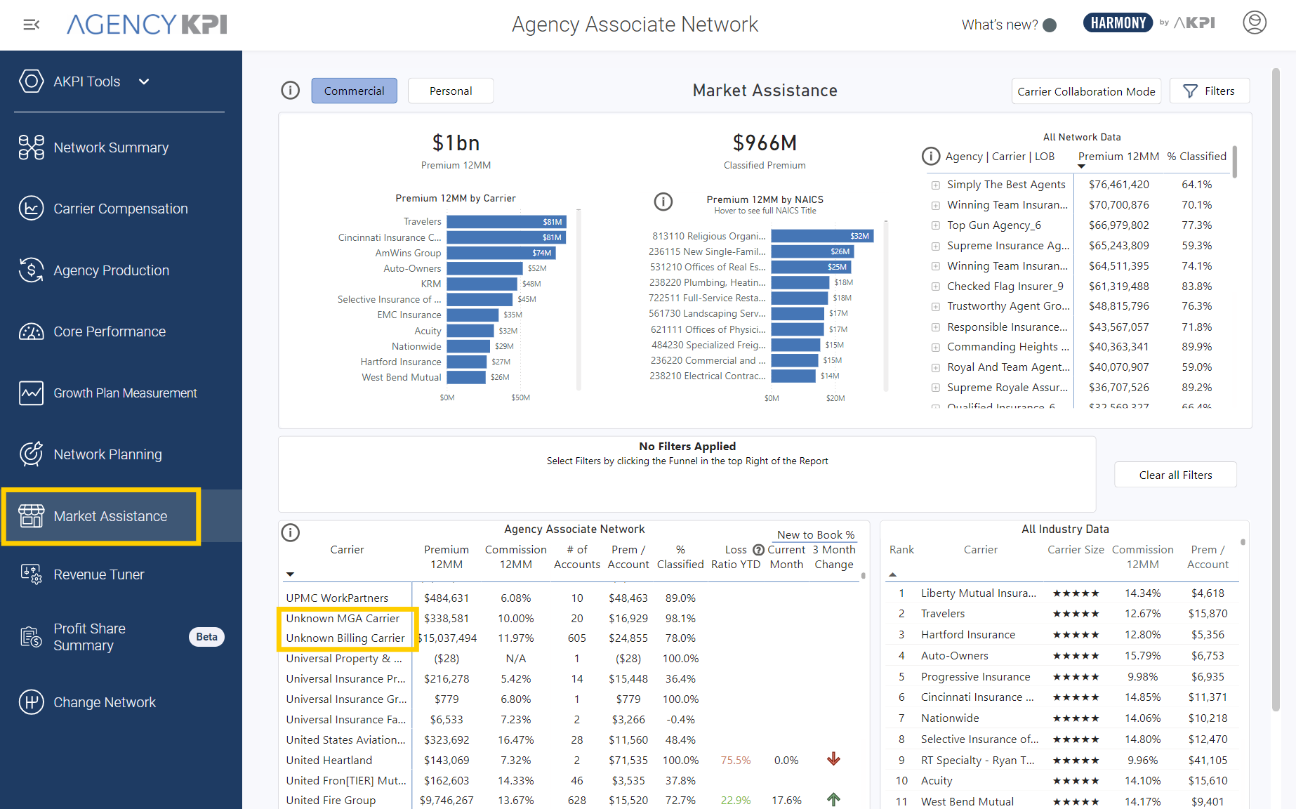Click the Travelers bar in the carrier chart
Screen dimensions: 1296x809
click(x=505, y=222)
